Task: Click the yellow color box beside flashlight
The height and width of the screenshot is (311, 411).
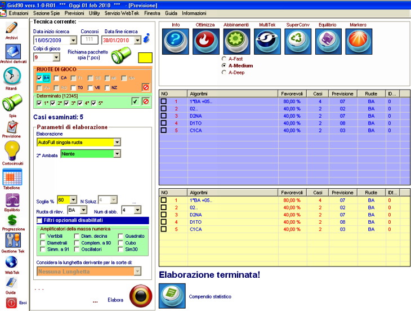Action: pyautogui.click(x=145, y=57)
